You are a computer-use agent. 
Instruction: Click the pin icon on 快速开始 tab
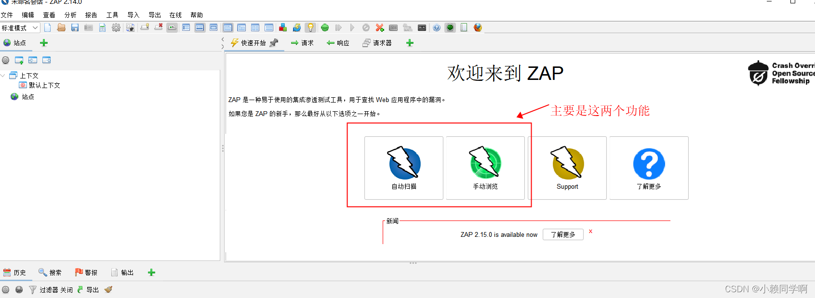click(274, 43)
